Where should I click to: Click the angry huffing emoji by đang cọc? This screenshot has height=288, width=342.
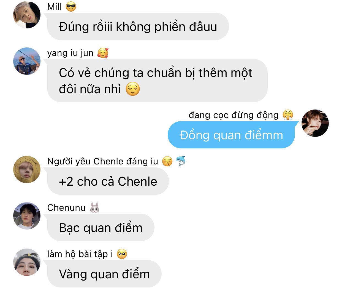pyautogui.click(x=288, y=115)
